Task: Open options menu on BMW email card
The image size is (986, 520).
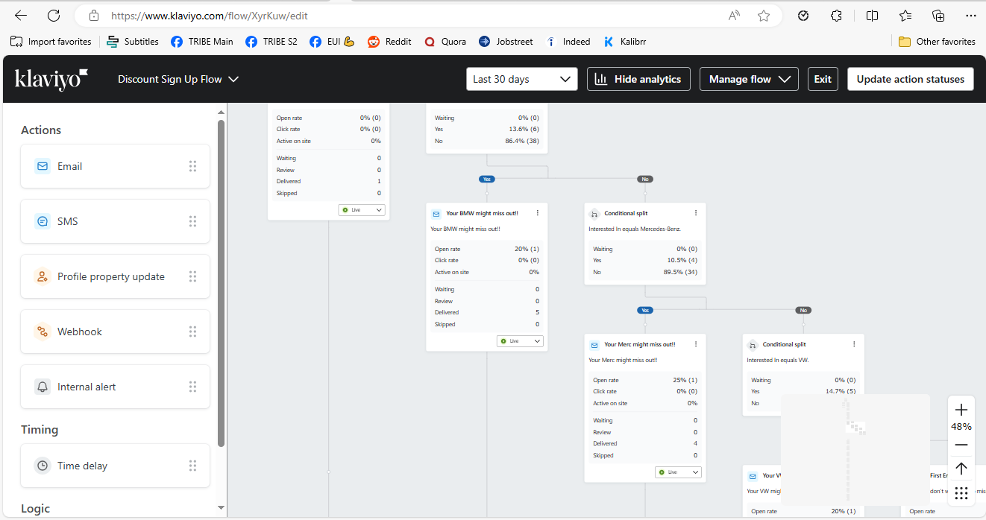Action: (538, 213)
